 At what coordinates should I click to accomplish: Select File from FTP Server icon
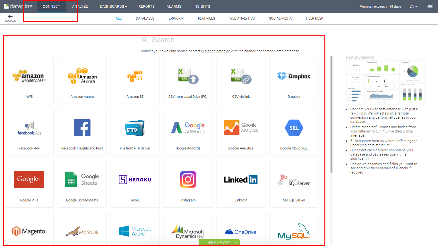(x=135, y=132)
